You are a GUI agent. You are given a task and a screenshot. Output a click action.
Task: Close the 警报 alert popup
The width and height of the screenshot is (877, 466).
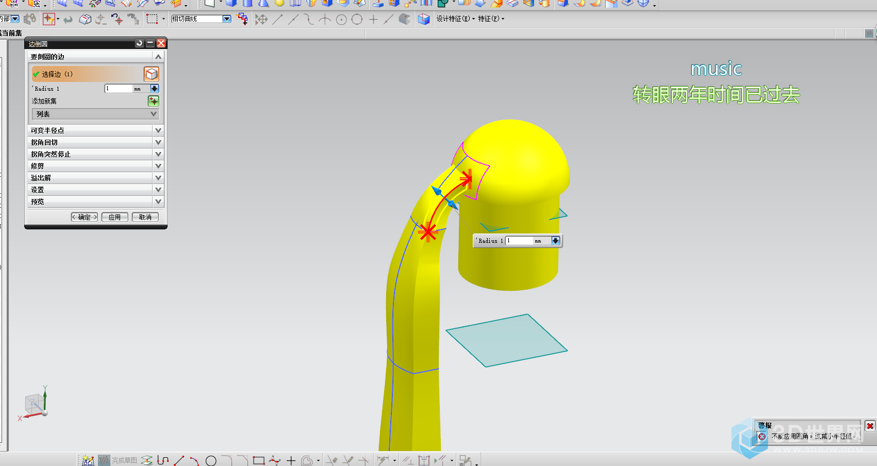(x=870, y=426)
